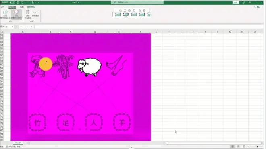Screen dimensions: 266x149
Task: Open the File tab
Action: [2, 7]
